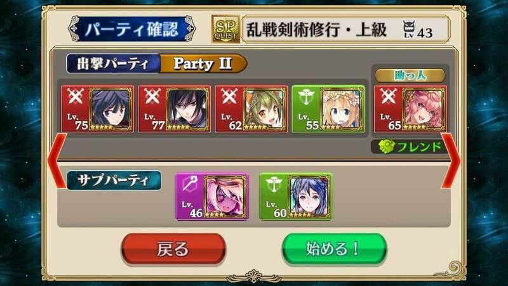
Task: Click the enemy level skull icon by 43
Action: [409, 29]
